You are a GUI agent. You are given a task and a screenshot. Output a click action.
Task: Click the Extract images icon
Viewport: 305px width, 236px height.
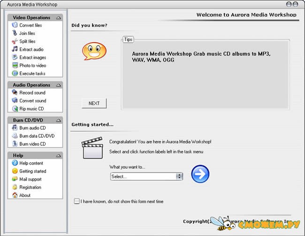click(x=15, y=57)
